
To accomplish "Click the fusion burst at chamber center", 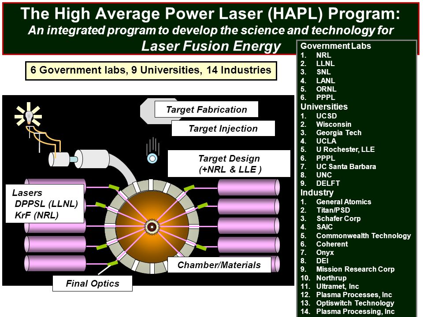I will (x=152, y=227).
